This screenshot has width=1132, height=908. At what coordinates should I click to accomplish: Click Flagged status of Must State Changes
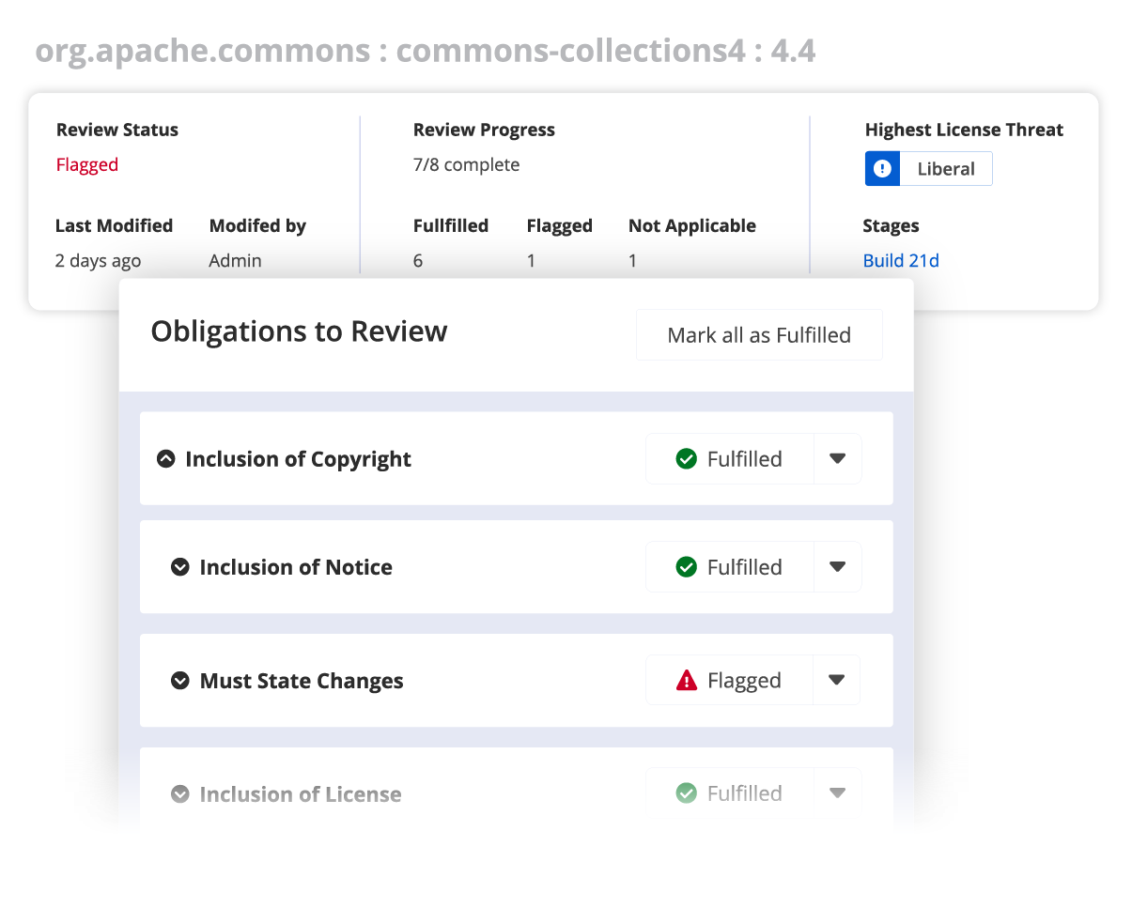pos(729,680)
